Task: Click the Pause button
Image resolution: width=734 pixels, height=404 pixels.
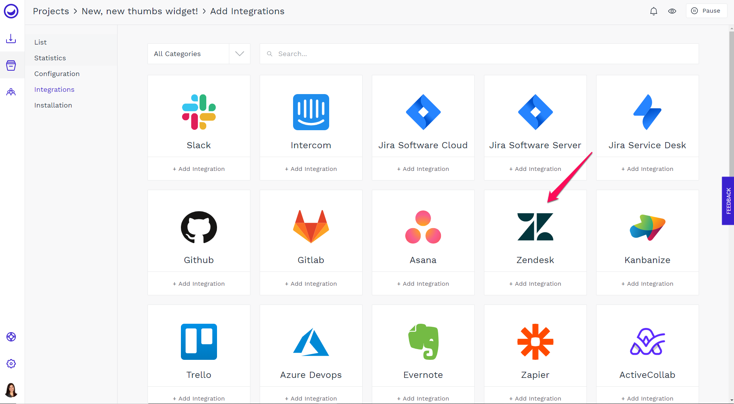Action: 706,11
